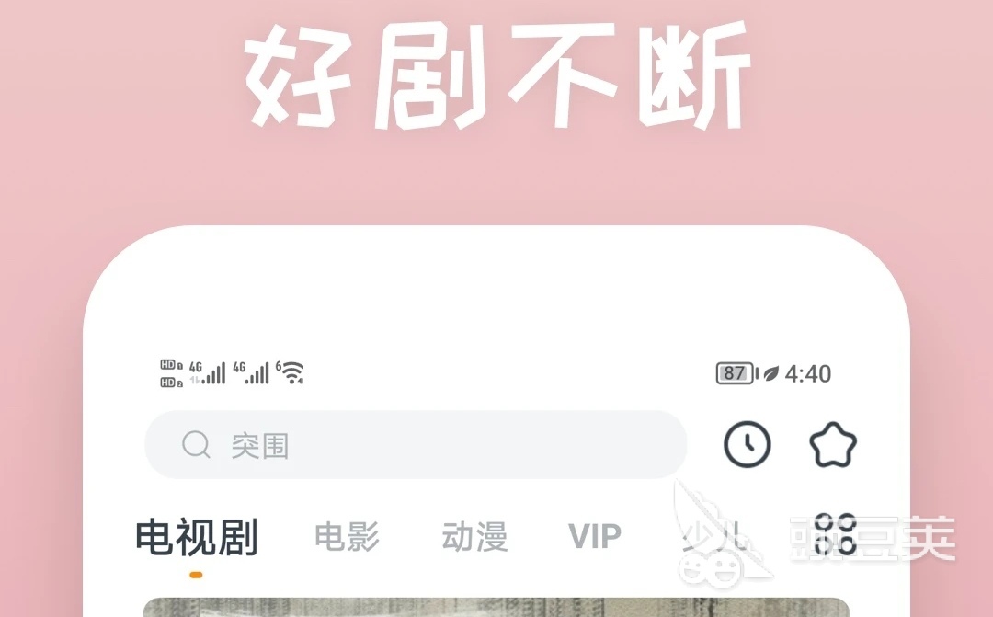Tap the power-saving leaf icon

770,373
